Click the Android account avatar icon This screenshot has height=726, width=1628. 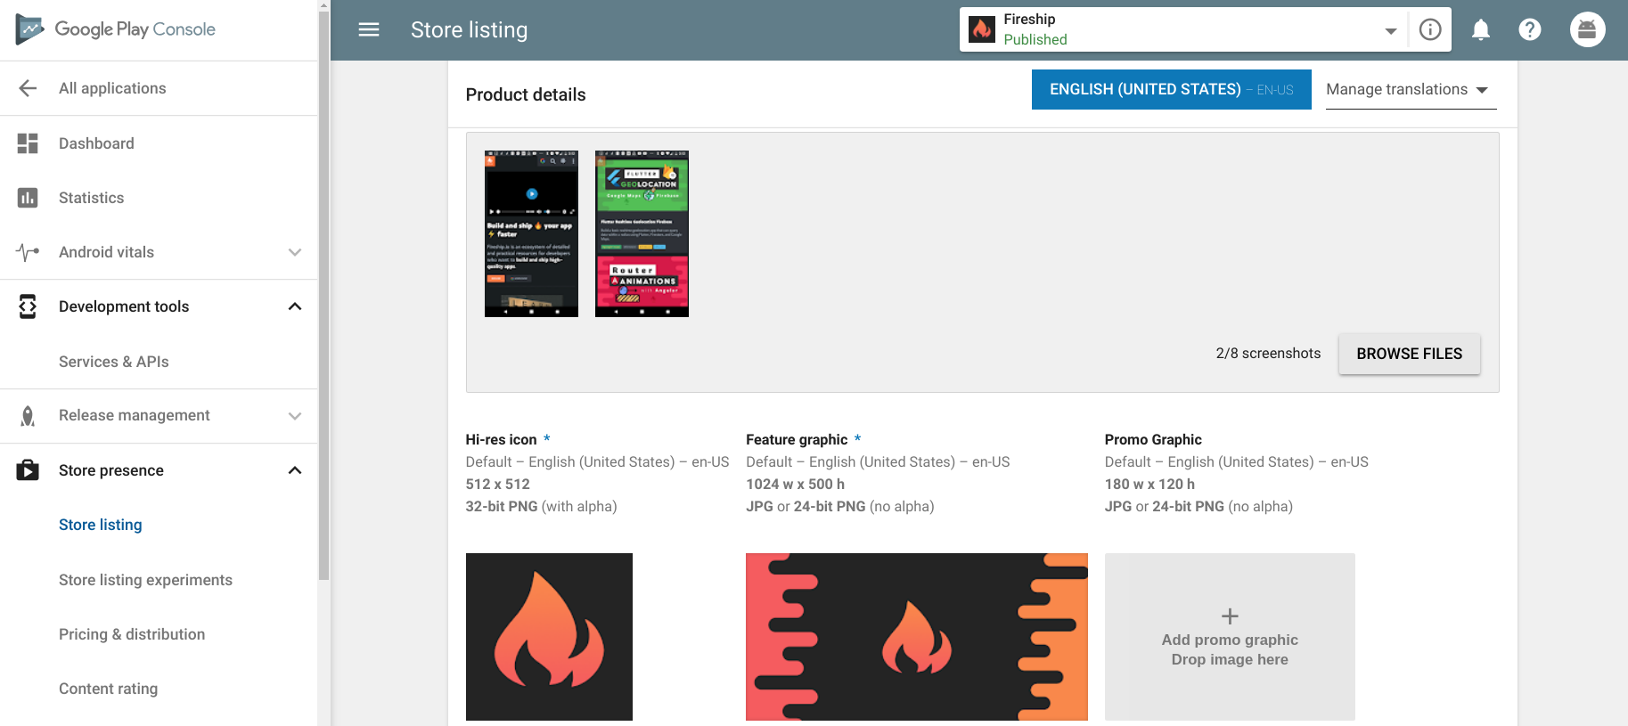1587,30
